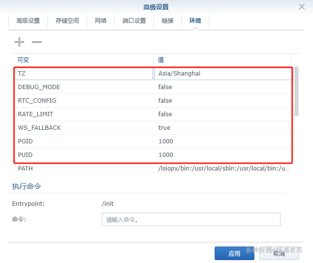The image size is (313, 263).
Task: Switch to the 高级设置 tab
Action: (x=28, y=20)
